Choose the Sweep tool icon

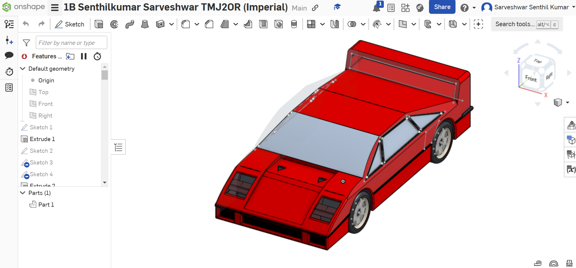[130, 24]
